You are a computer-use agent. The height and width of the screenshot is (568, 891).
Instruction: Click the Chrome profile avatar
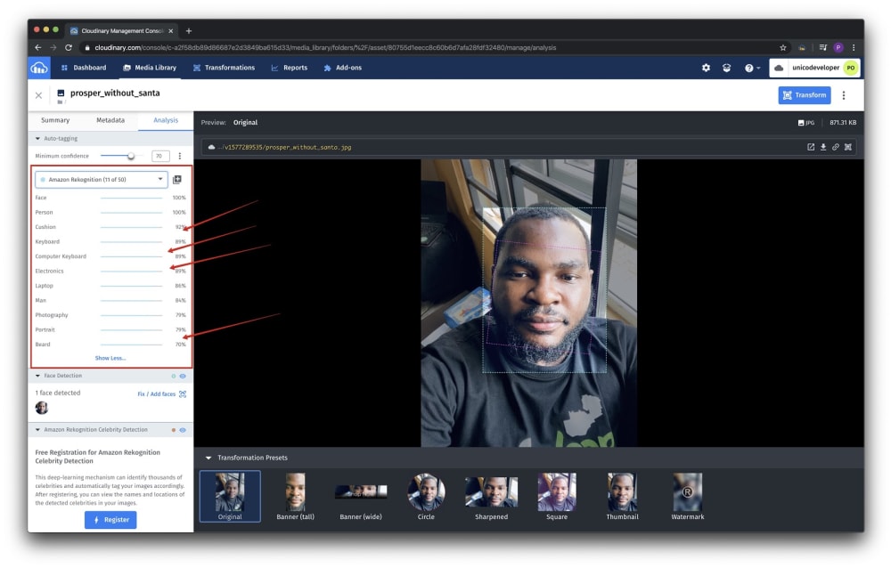(838, 48)
